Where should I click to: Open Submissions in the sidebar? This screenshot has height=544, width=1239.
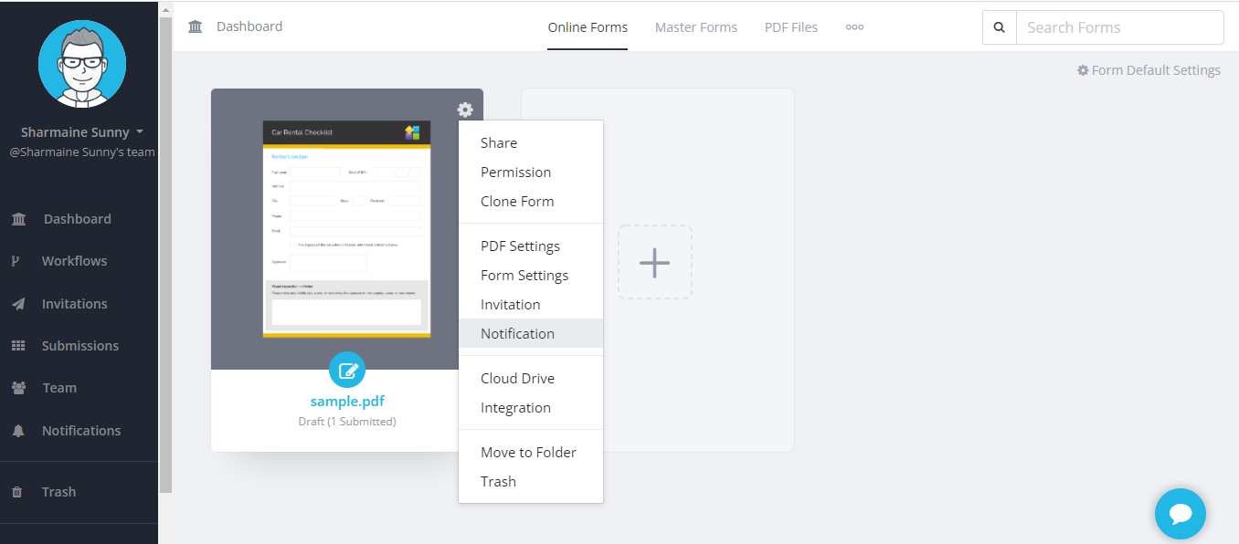coord(79,346)
